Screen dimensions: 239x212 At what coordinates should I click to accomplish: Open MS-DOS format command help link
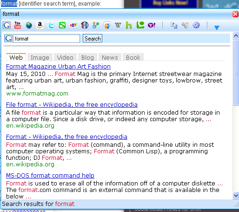point(50,176)
